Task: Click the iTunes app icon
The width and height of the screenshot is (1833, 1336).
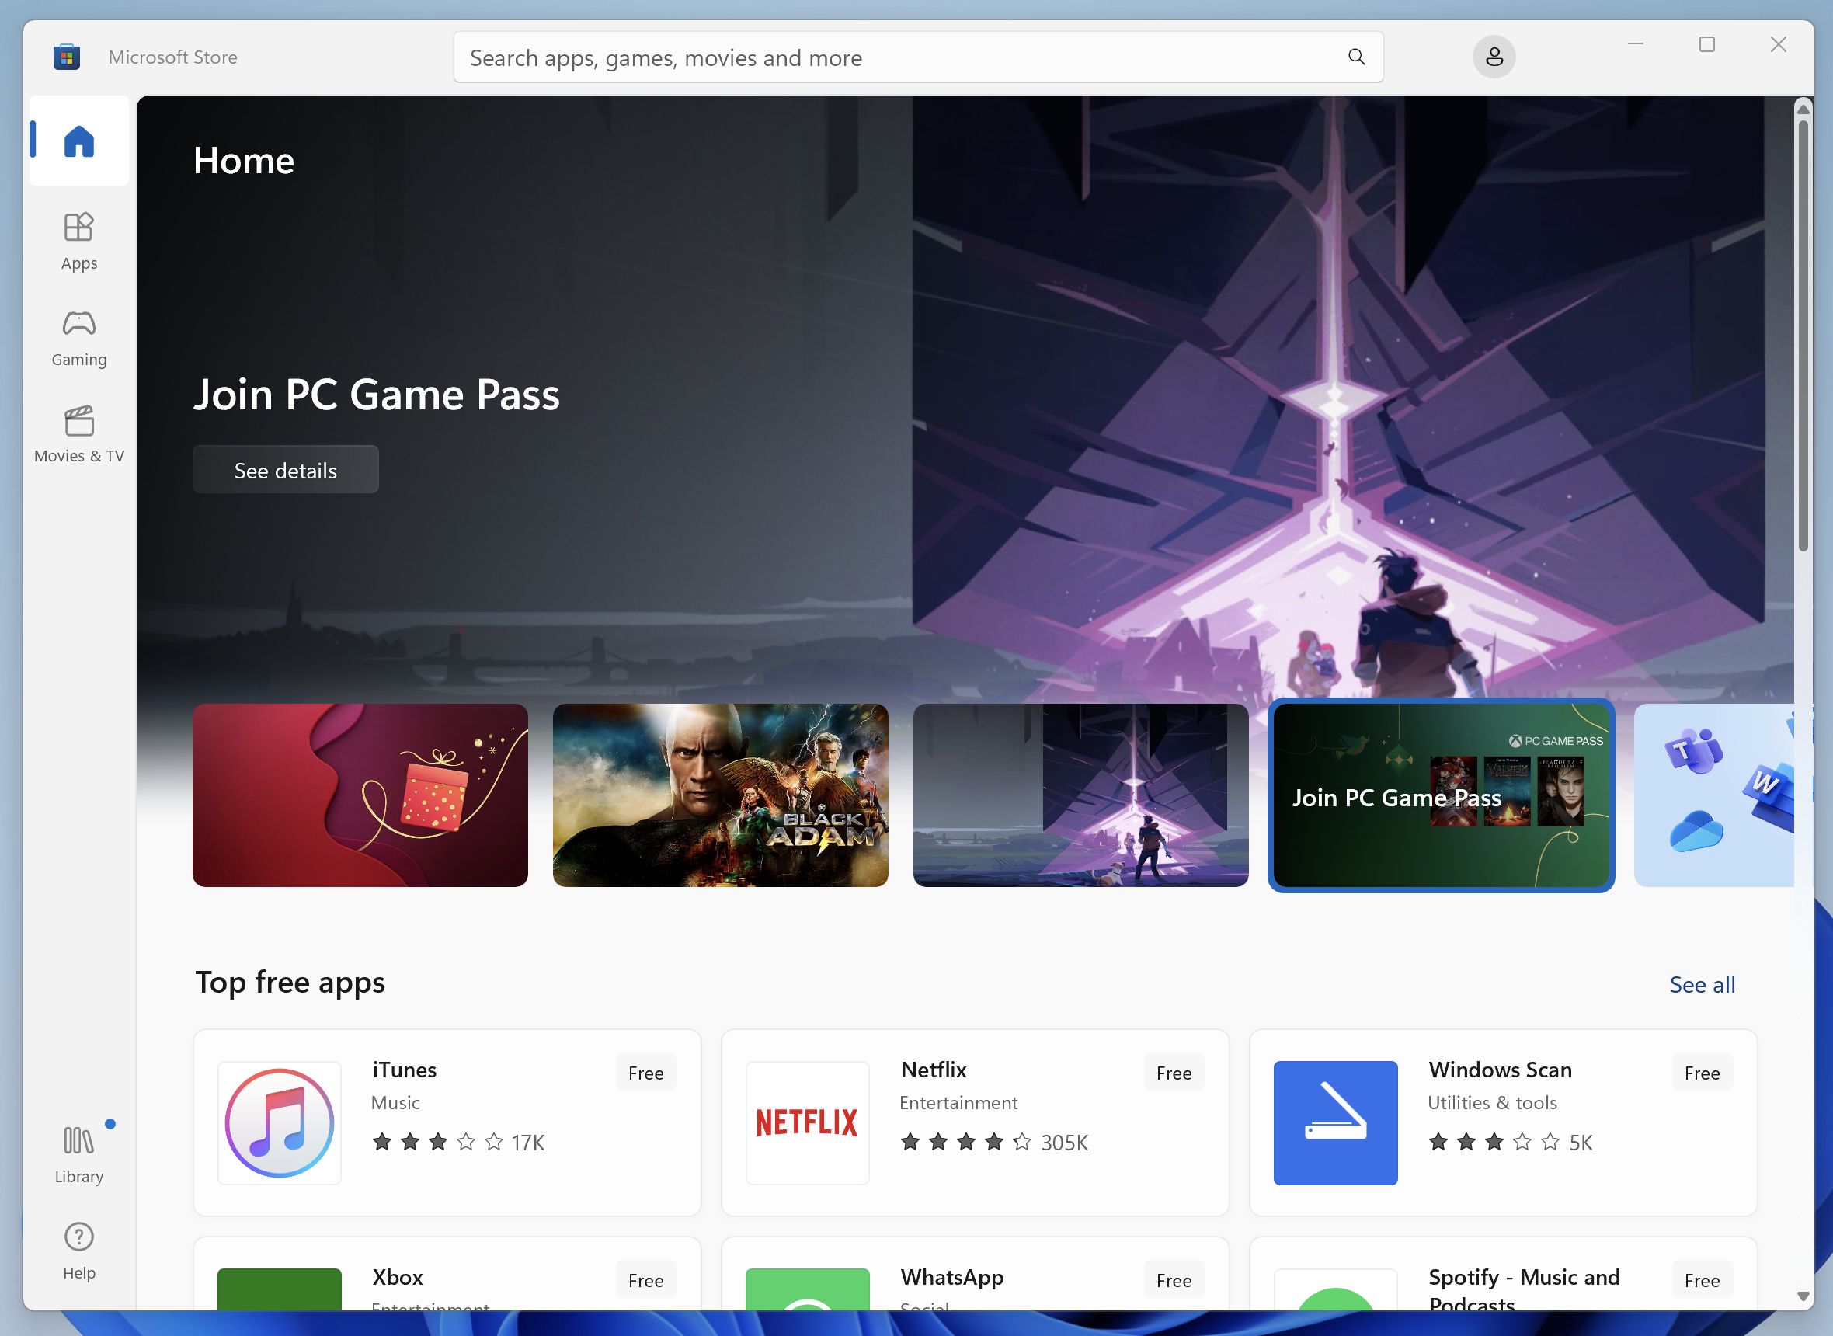Action: point(278,1122)
